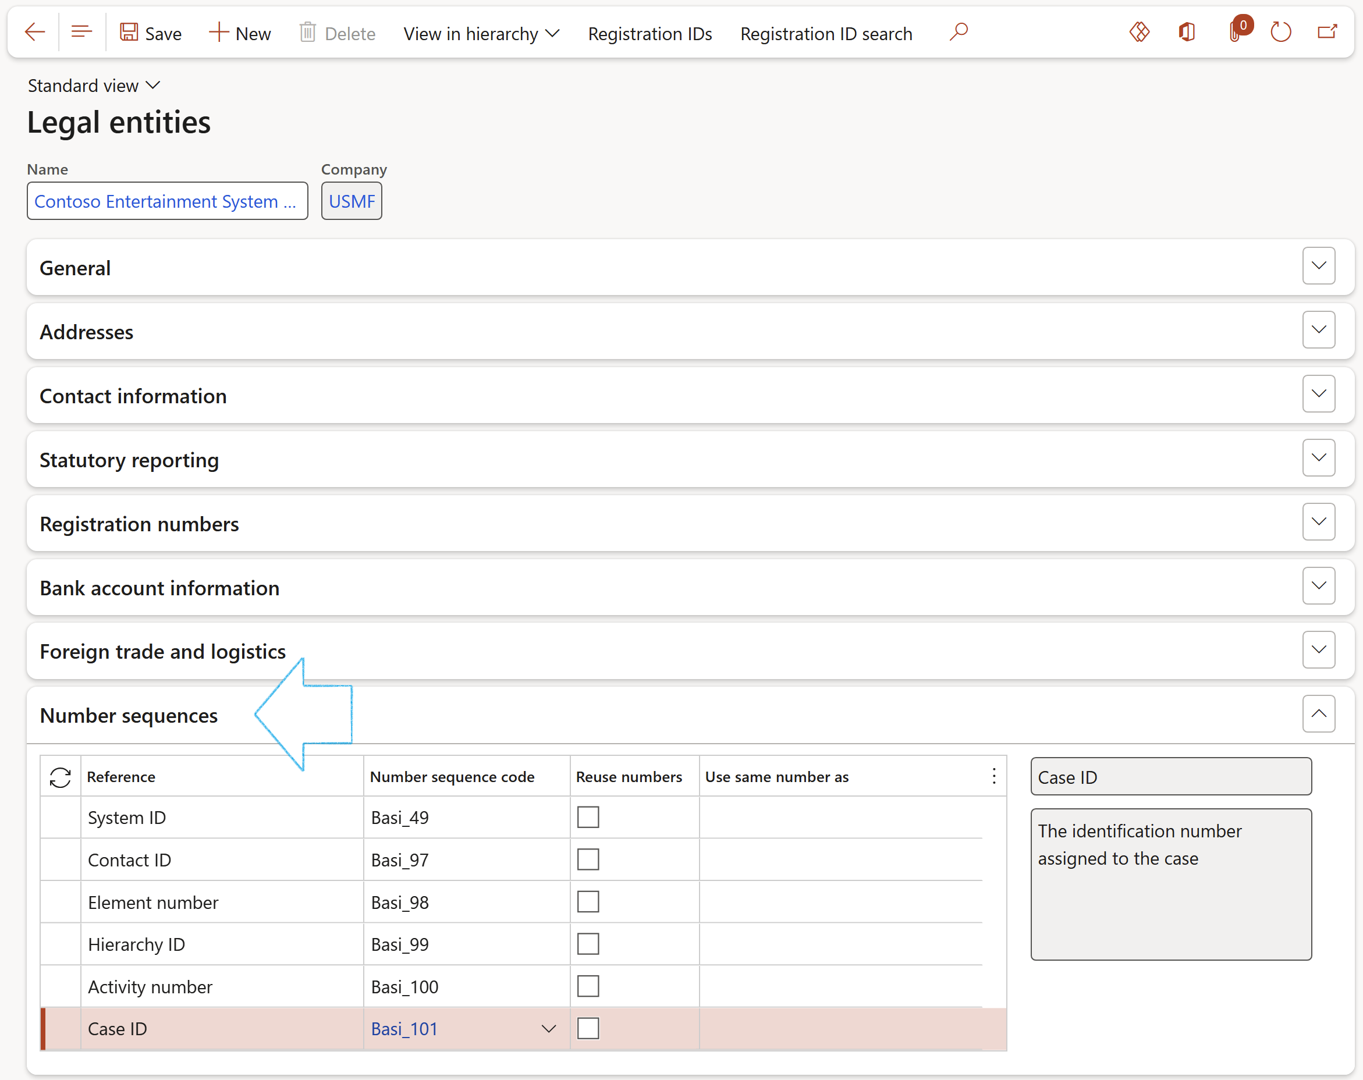Click grid refresh icon beside Reference header
Viewport: 1363px width, 1080px height.
(60, 777)
